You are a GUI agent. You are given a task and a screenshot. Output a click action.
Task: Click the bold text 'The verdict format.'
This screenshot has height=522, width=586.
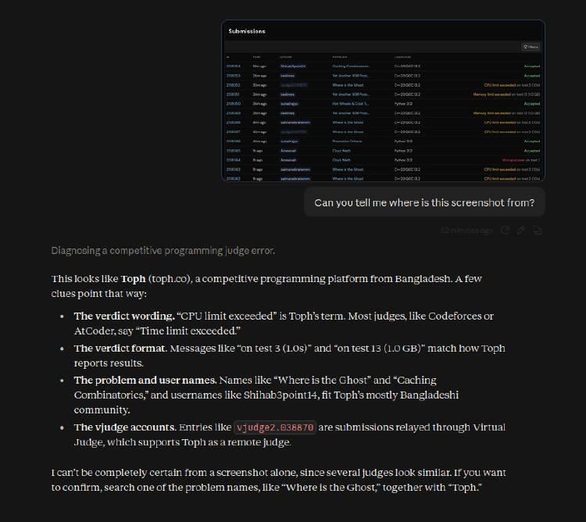click(120, 349)
